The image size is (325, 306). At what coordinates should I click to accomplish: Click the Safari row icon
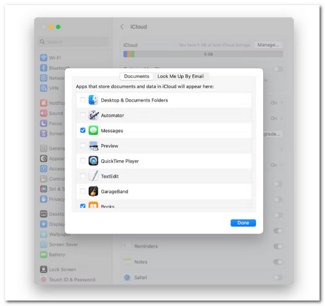coord(127,277)
